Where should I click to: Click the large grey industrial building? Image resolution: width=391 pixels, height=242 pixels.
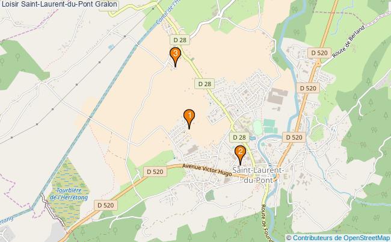tap(277, 96)
